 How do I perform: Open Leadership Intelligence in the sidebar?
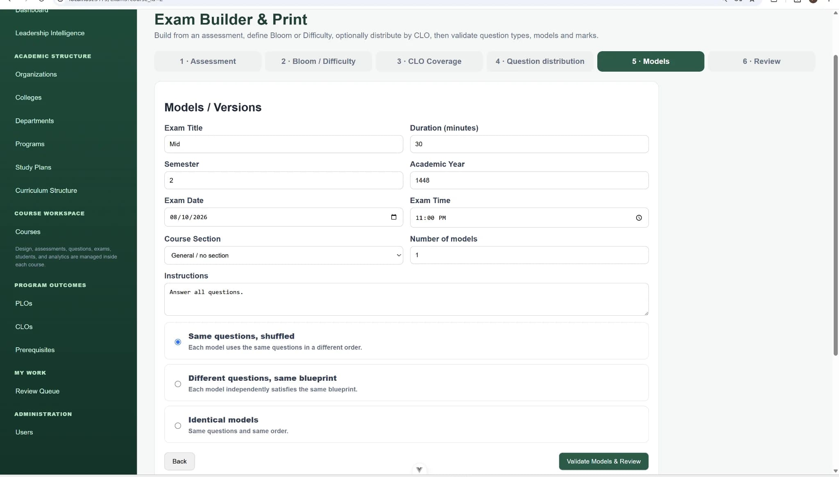(x=50, y=33)
